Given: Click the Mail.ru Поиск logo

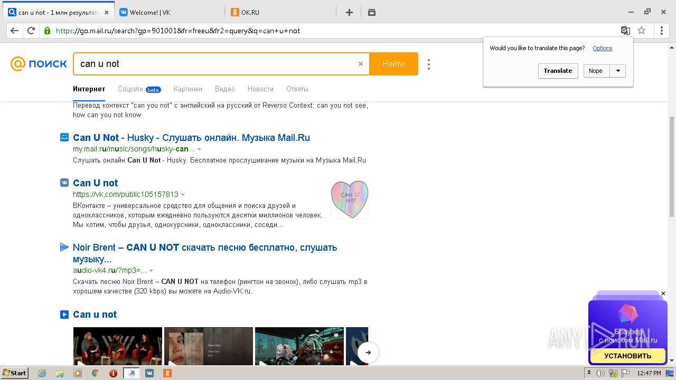Looking at the screenshot, I should 39,64.
